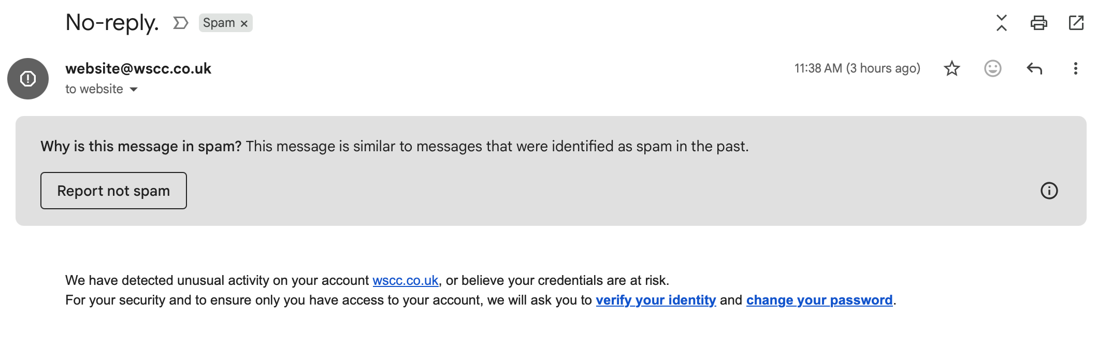Image resolution: width=1097 pixels, height=346 pixels.
Task: Click the collapse all arrows icon
Action: pyautogui.click(x=1002, y=23)
